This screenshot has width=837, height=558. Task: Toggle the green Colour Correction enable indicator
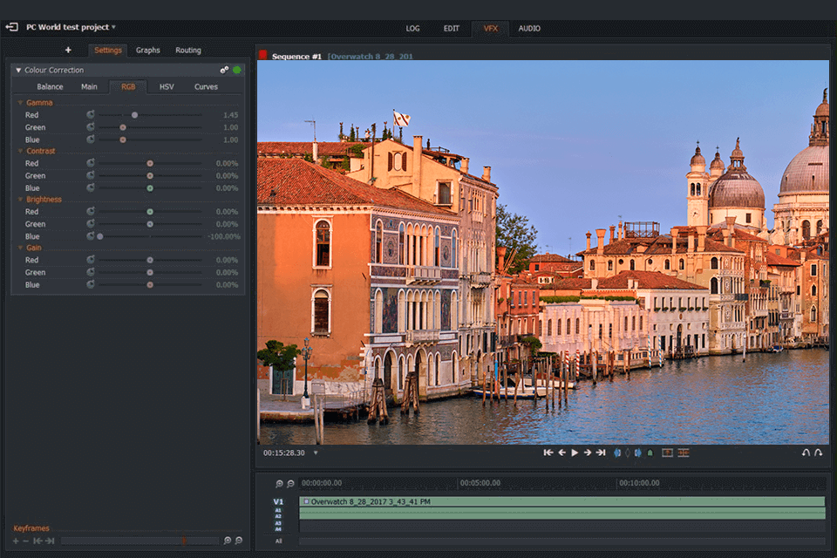(237, 70)
